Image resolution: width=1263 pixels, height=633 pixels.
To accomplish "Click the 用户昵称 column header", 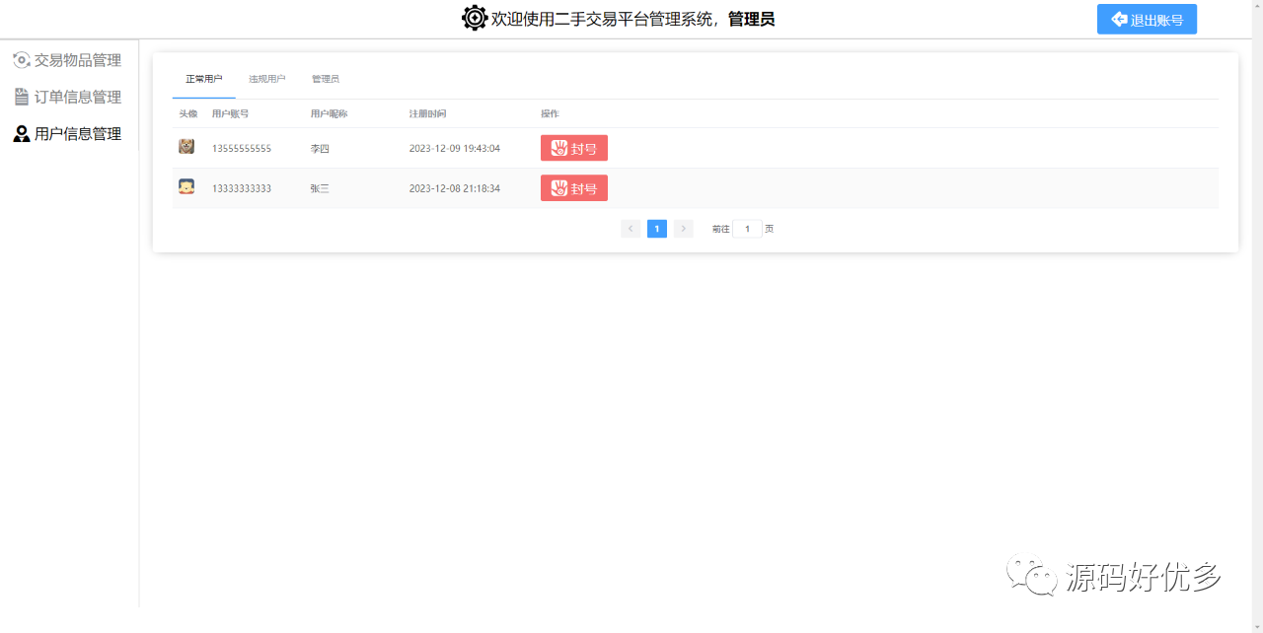I will [329, 114].
